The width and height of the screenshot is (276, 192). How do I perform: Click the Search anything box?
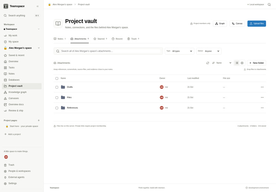pyautogui.click(x=22, y=15)
